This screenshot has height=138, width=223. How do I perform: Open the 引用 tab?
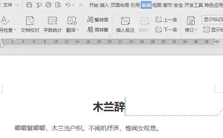click(x=135, y=5)
